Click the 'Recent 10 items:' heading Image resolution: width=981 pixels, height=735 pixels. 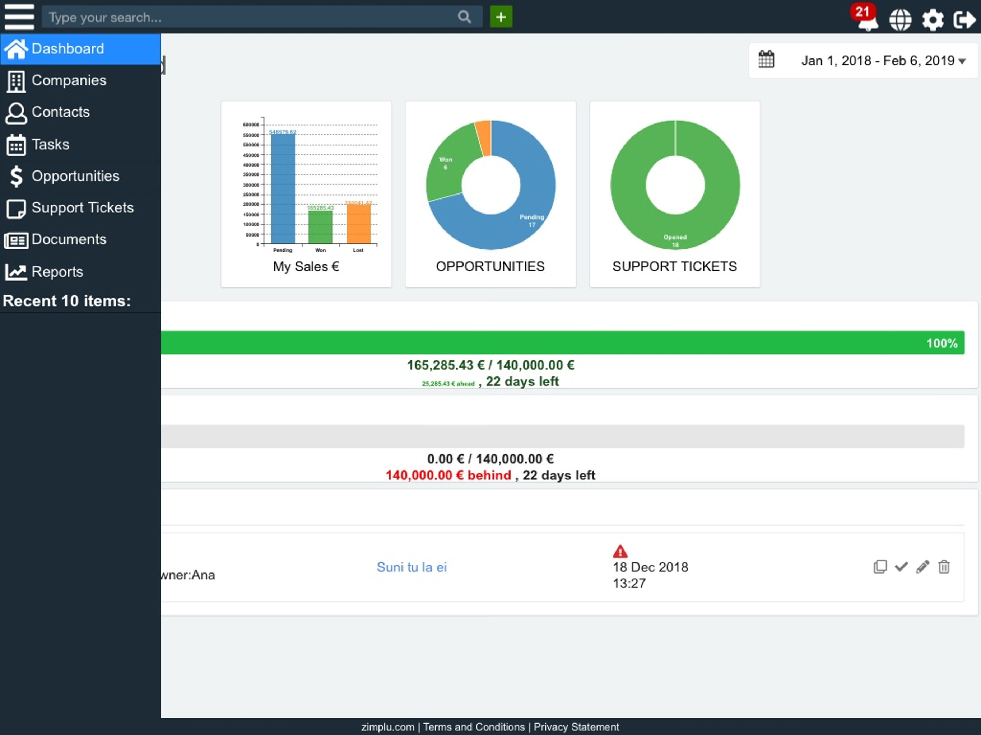(x=67, y=301)
